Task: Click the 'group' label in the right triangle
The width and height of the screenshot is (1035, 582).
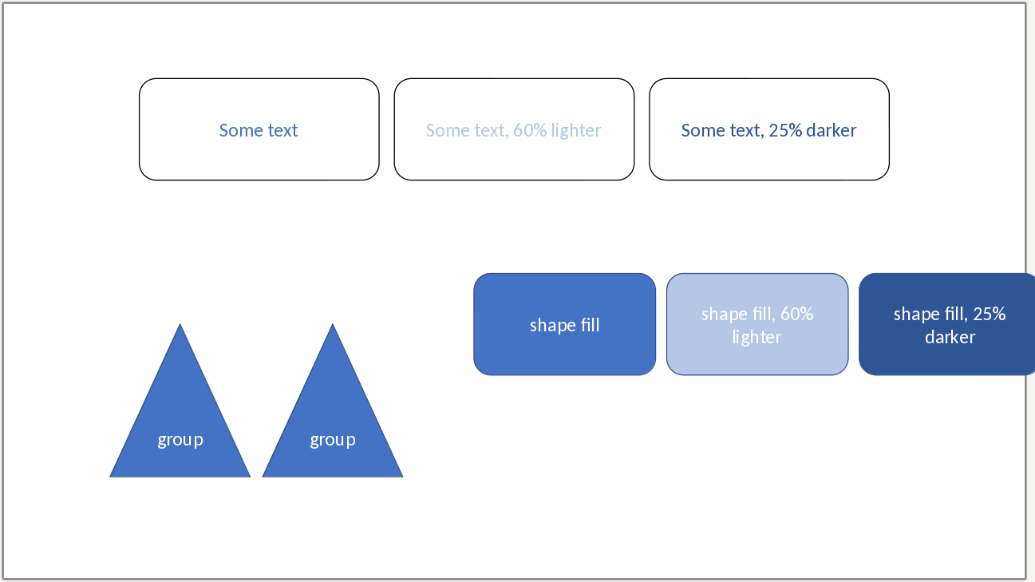Action: (333, 440)
